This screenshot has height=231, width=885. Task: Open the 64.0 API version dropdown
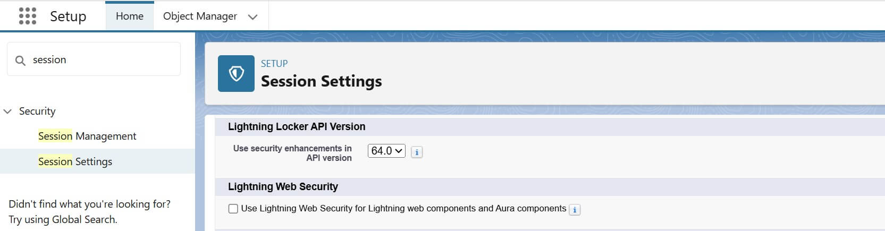[x=386, y=151]
